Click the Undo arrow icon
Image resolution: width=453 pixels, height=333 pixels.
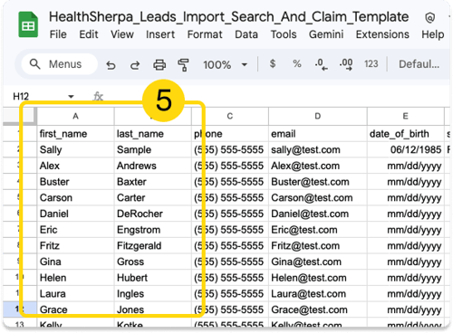point(111,65)
